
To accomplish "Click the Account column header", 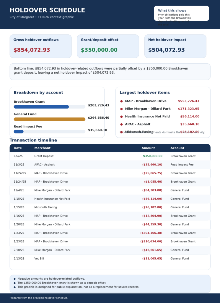I will [x=177, y=148].
